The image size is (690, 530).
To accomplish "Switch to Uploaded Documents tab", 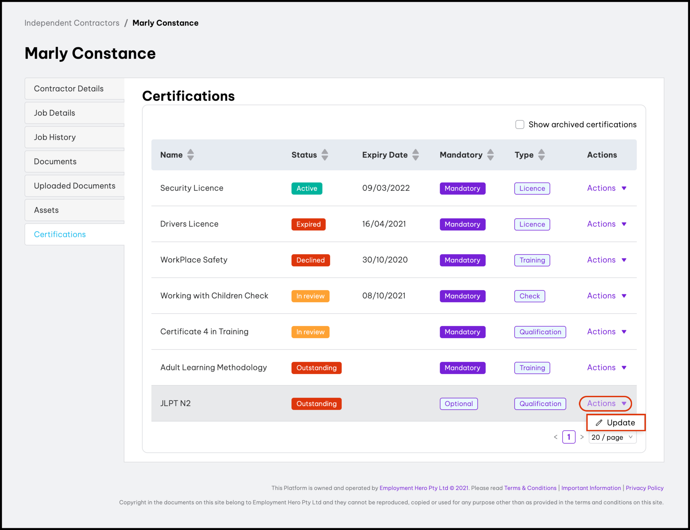I will [x=75, y=186].
